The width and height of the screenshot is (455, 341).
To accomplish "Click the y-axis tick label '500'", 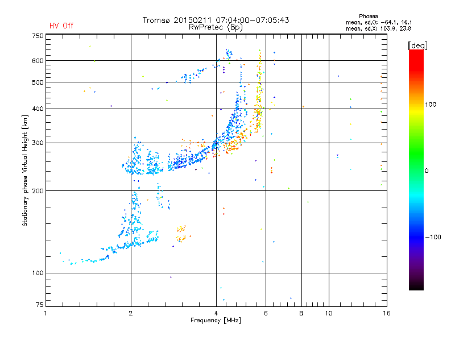I will (x=38, y=82).
